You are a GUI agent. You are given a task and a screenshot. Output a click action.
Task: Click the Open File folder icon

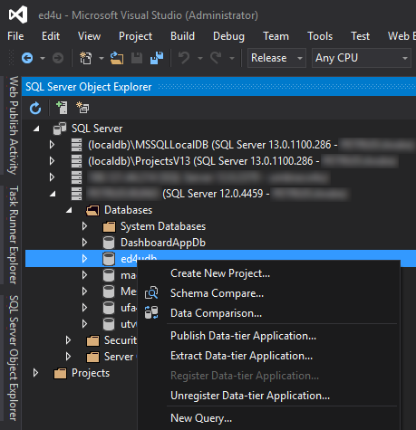coord(117,58)
